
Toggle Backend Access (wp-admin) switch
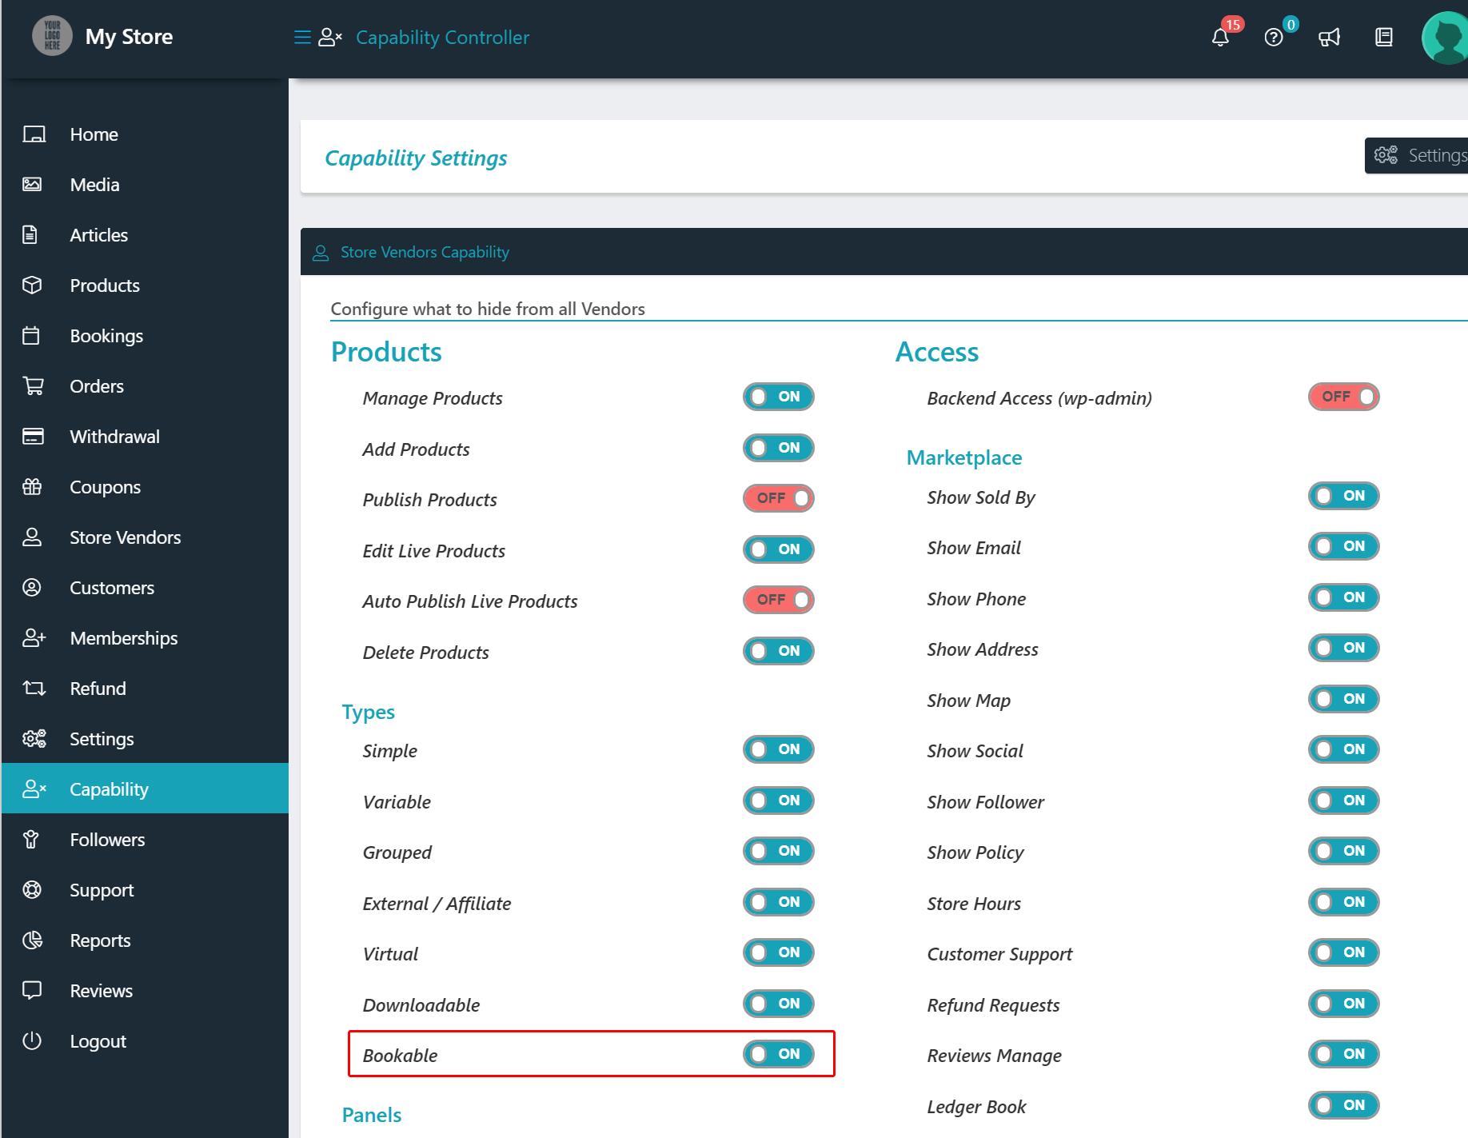(x=1343, y=397)
